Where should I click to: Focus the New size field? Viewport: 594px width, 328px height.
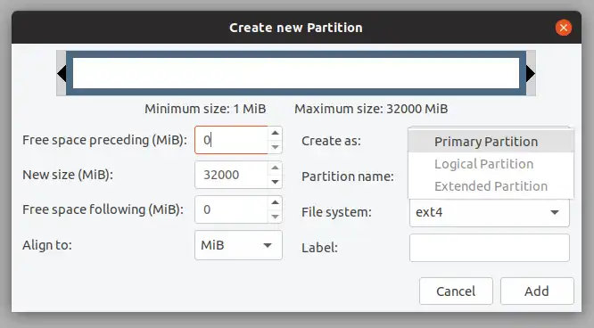pos(232,175)
